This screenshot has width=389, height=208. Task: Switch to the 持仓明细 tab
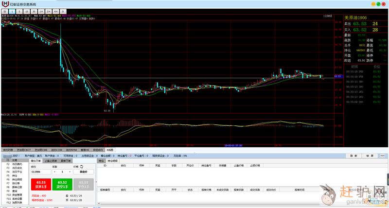pos(112,160)
